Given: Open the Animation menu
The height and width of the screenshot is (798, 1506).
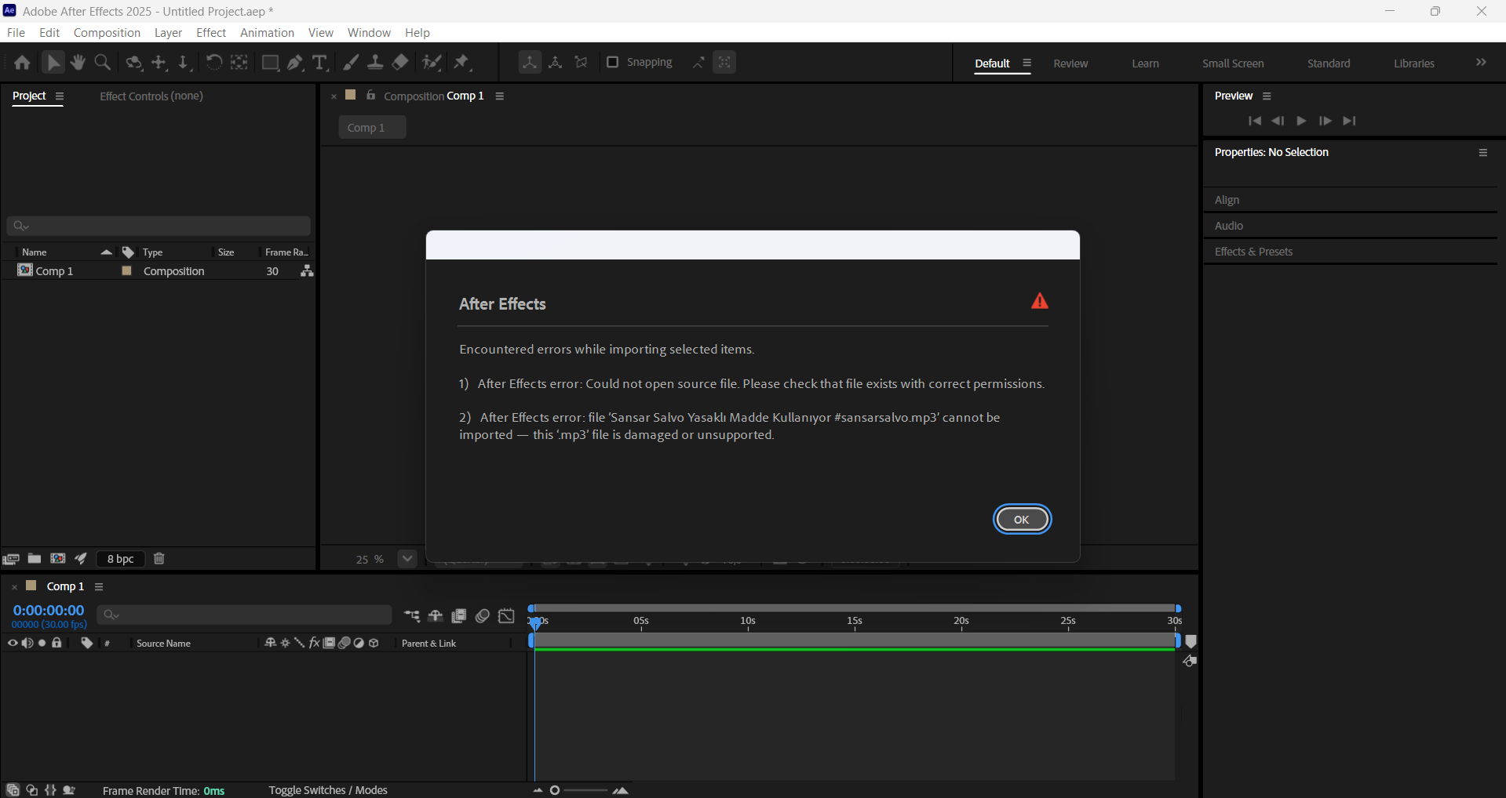Looking at the screenshot, I should [x=267, y=33].
